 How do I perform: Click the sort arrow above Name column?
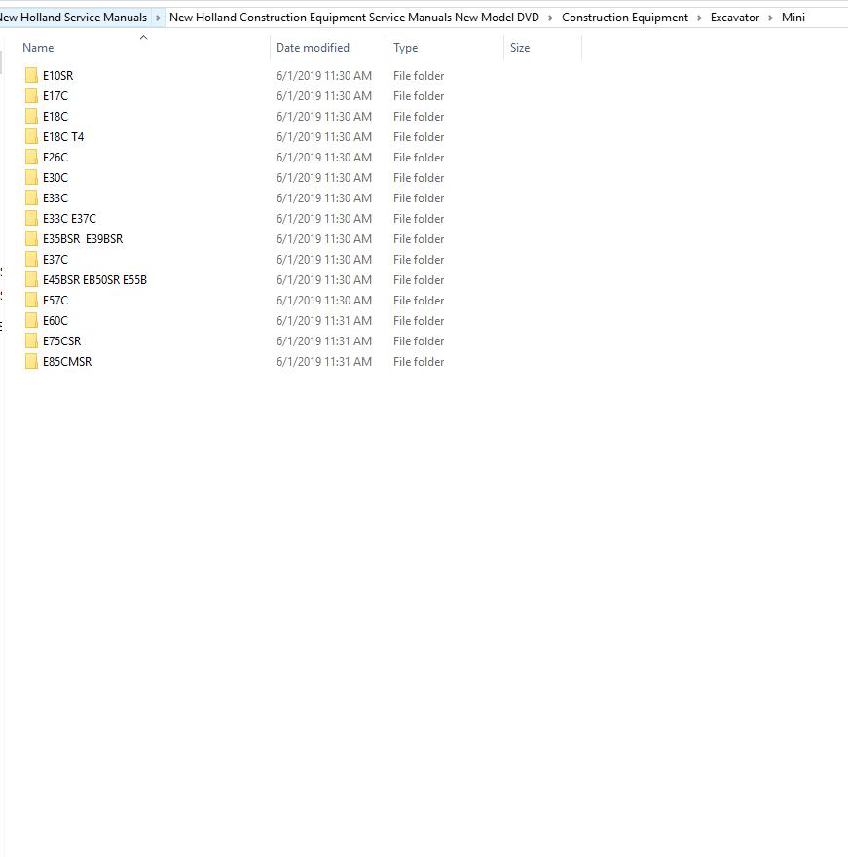click(x=143, y=37)
